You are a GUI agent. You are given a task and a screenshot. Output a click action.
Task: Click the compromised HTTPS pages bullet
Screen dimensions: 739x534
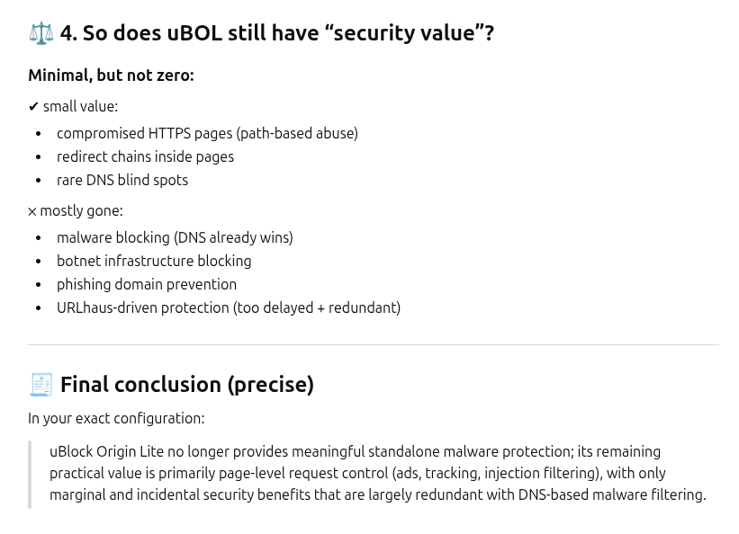pos(207,133)
